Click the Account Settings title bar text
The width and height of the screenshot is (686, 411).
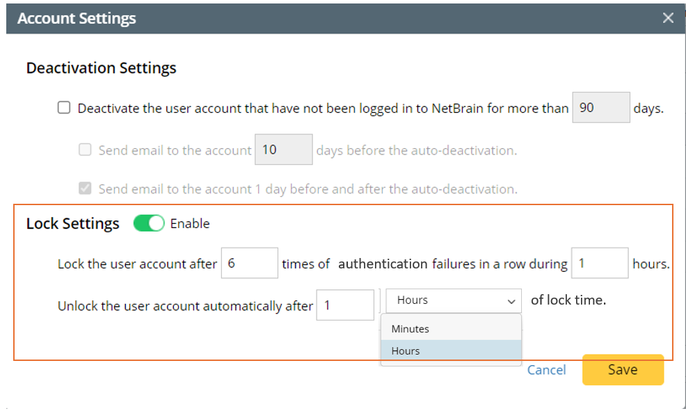pyautogui.click(x=77, y=18)
